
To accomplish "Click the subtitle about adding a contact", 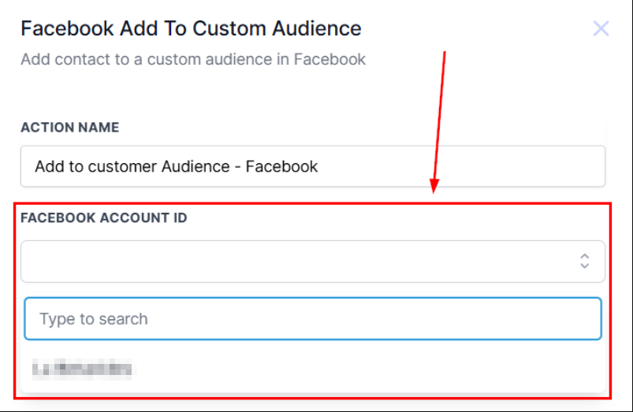I will click(193, 60).
